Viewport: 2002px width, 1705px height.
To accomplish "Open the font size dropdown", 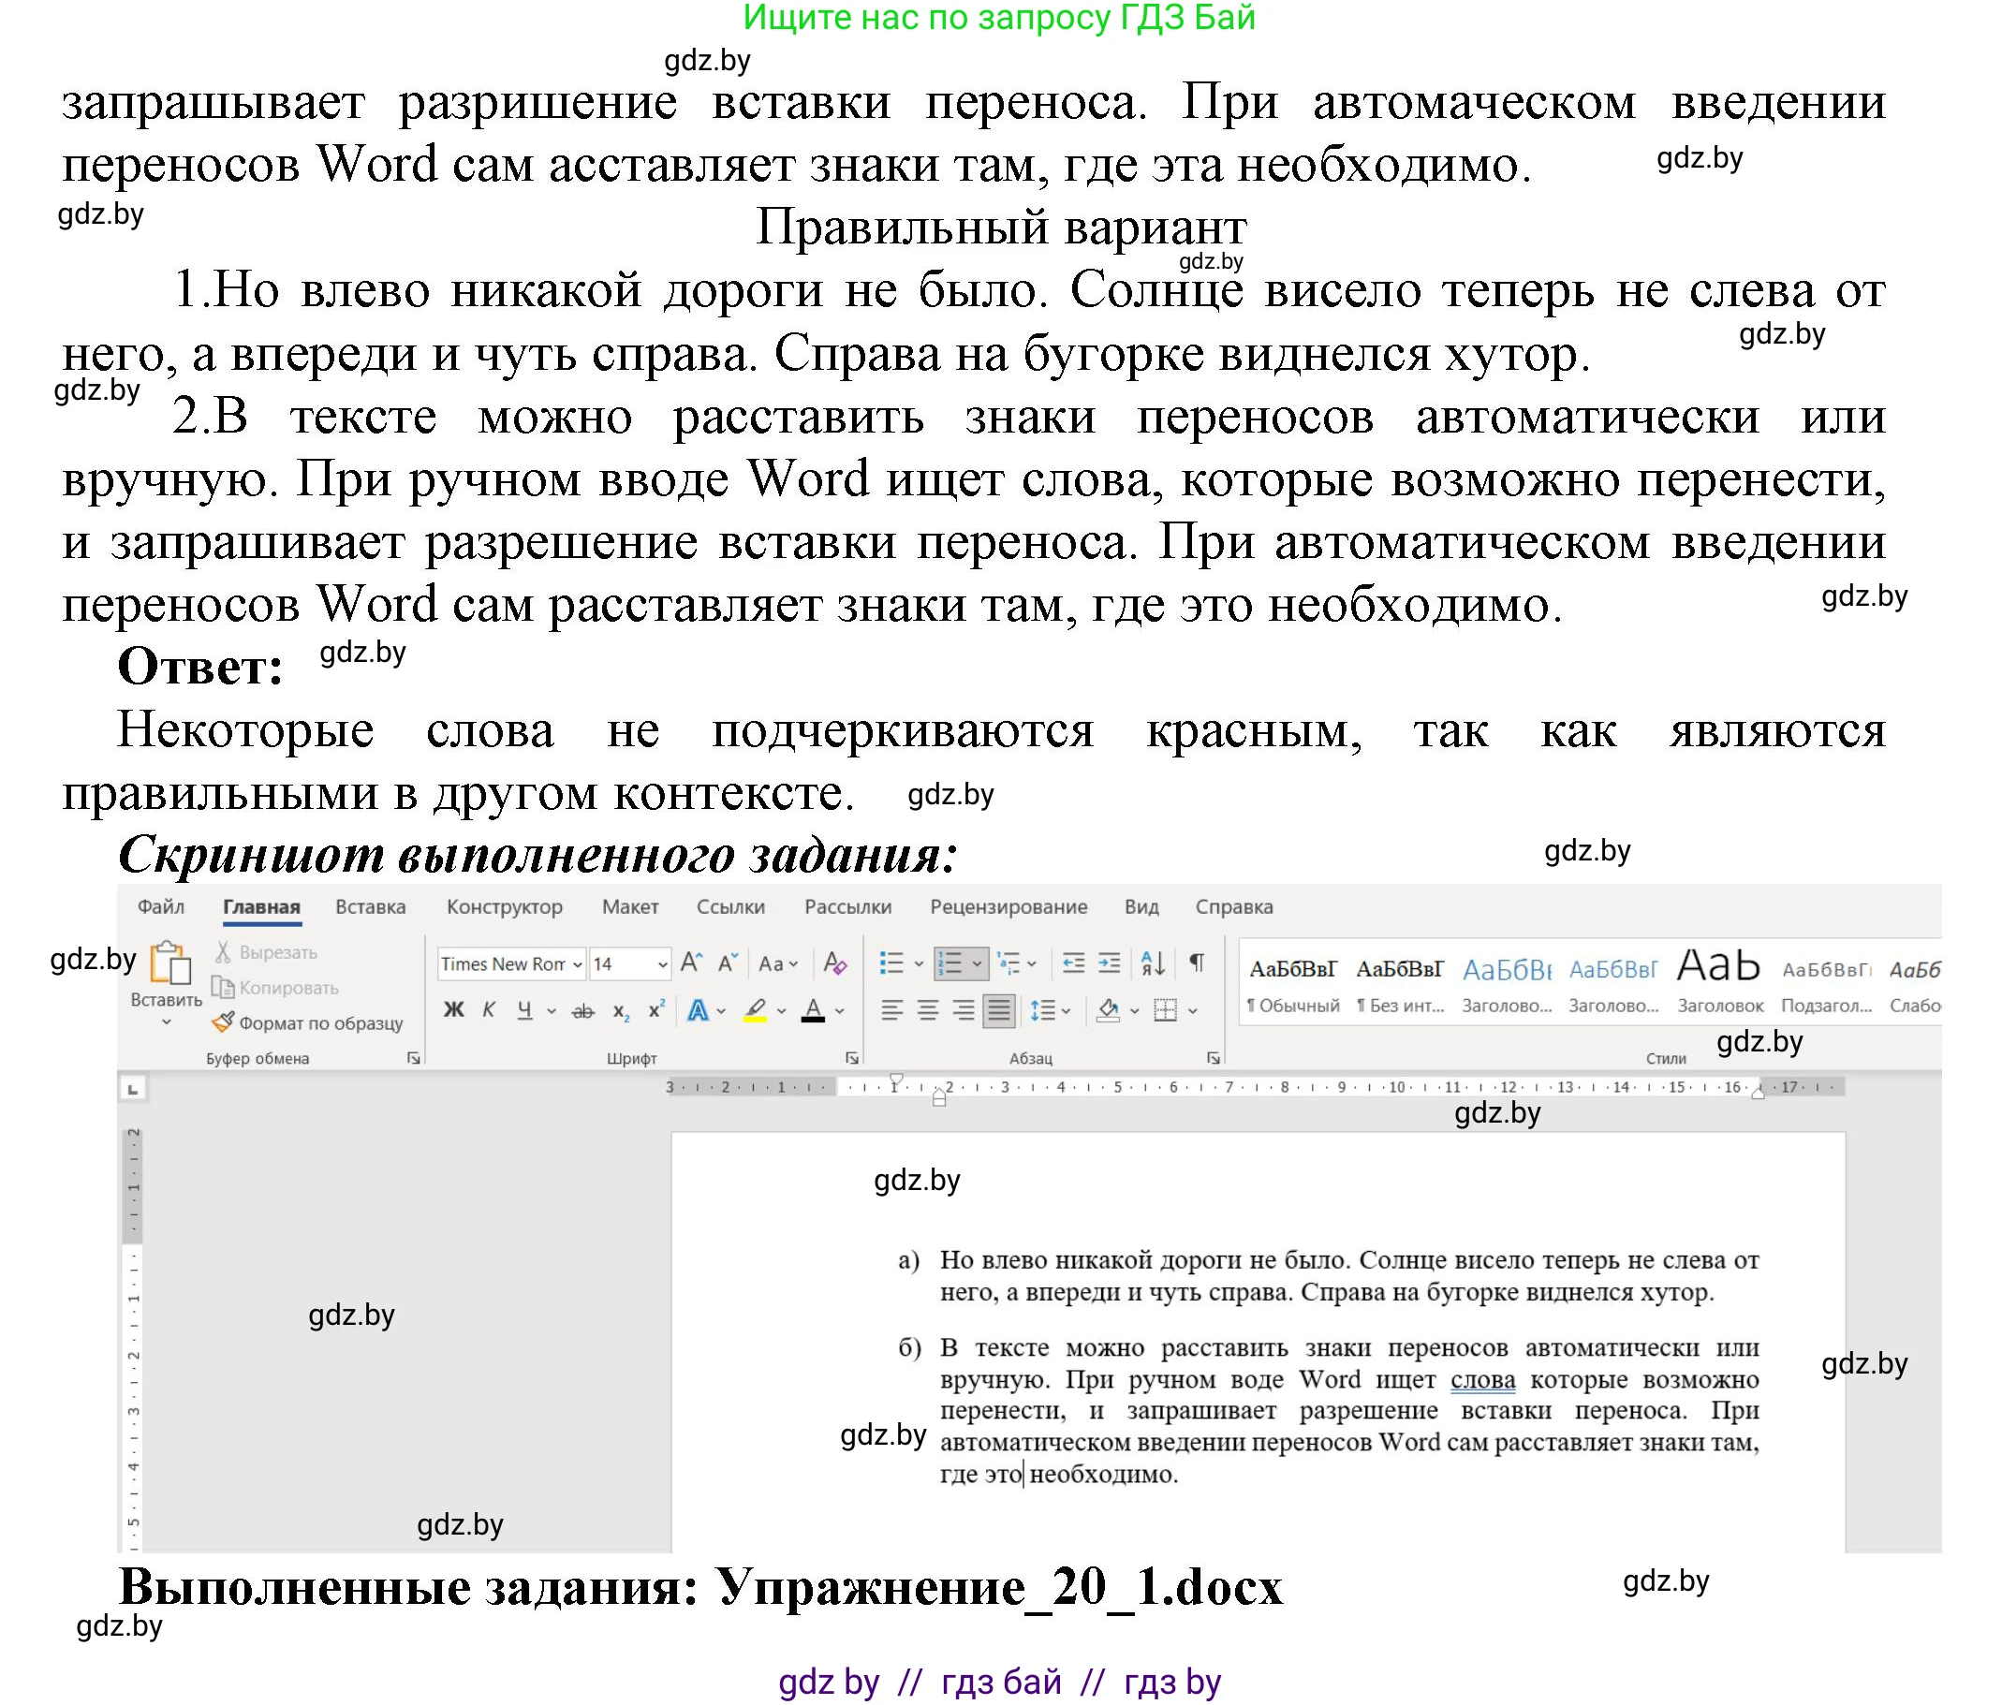I will point(663,963).
